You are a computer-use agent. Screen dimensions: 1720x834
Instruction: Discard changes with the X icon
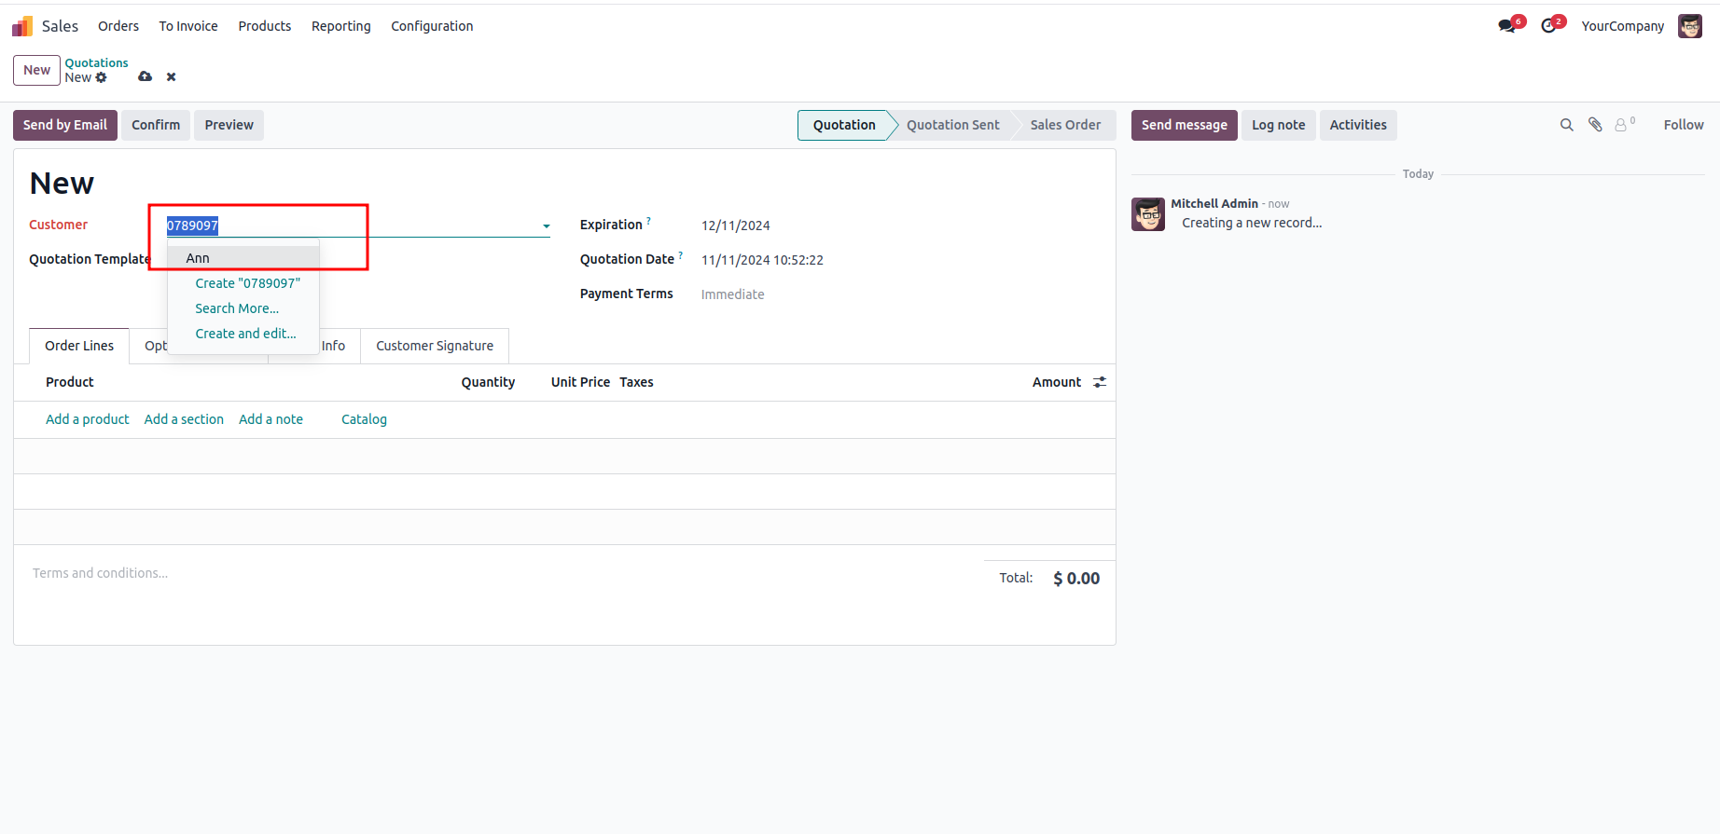(171, 77)
